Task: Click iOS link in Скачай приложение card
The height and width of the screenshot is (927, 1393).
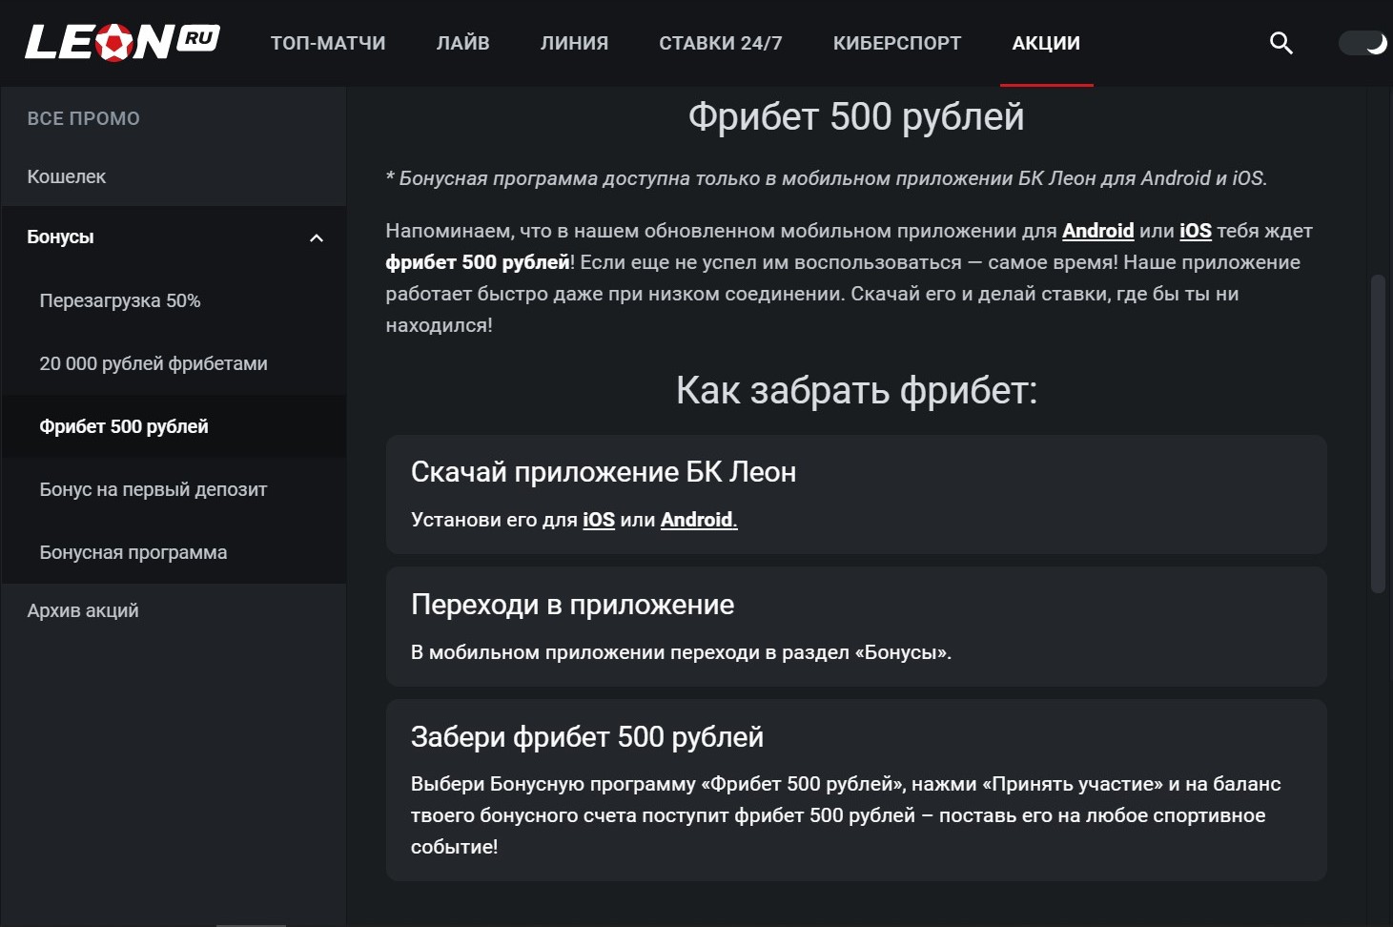Action: [x=599, y=520]
